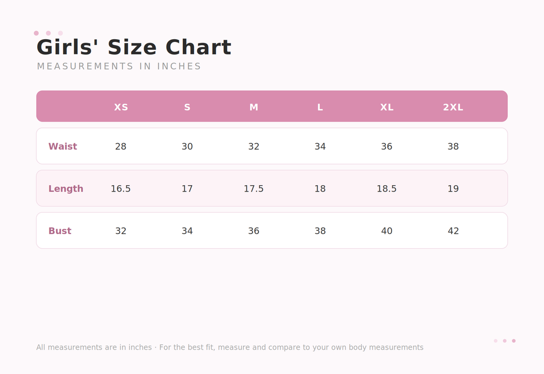Click waist value 36 for XL

[387, 146]
